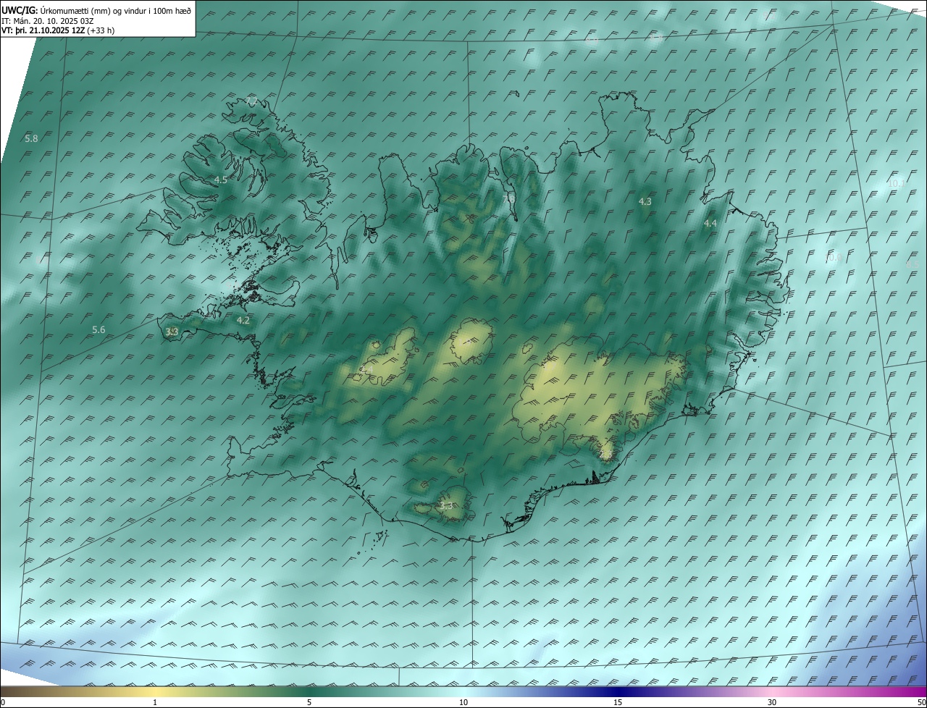Click the 'VT: þri. 21.10.2025 12Z (+33 h)' line
Screen dimensions: 927x708
click(x=59, y=30)
